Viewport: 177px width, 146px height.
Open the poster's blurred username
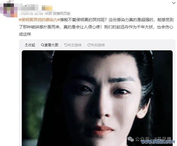tap(29, 8)
